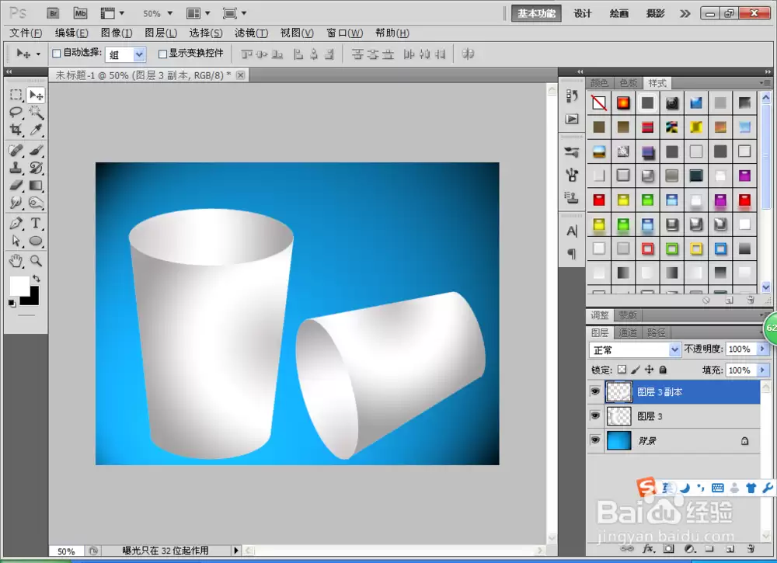Expand the 不透明度 opacity slider arrow
This screenshot has width=777, height=563.
pyautogui.click(x=763, y=349)
